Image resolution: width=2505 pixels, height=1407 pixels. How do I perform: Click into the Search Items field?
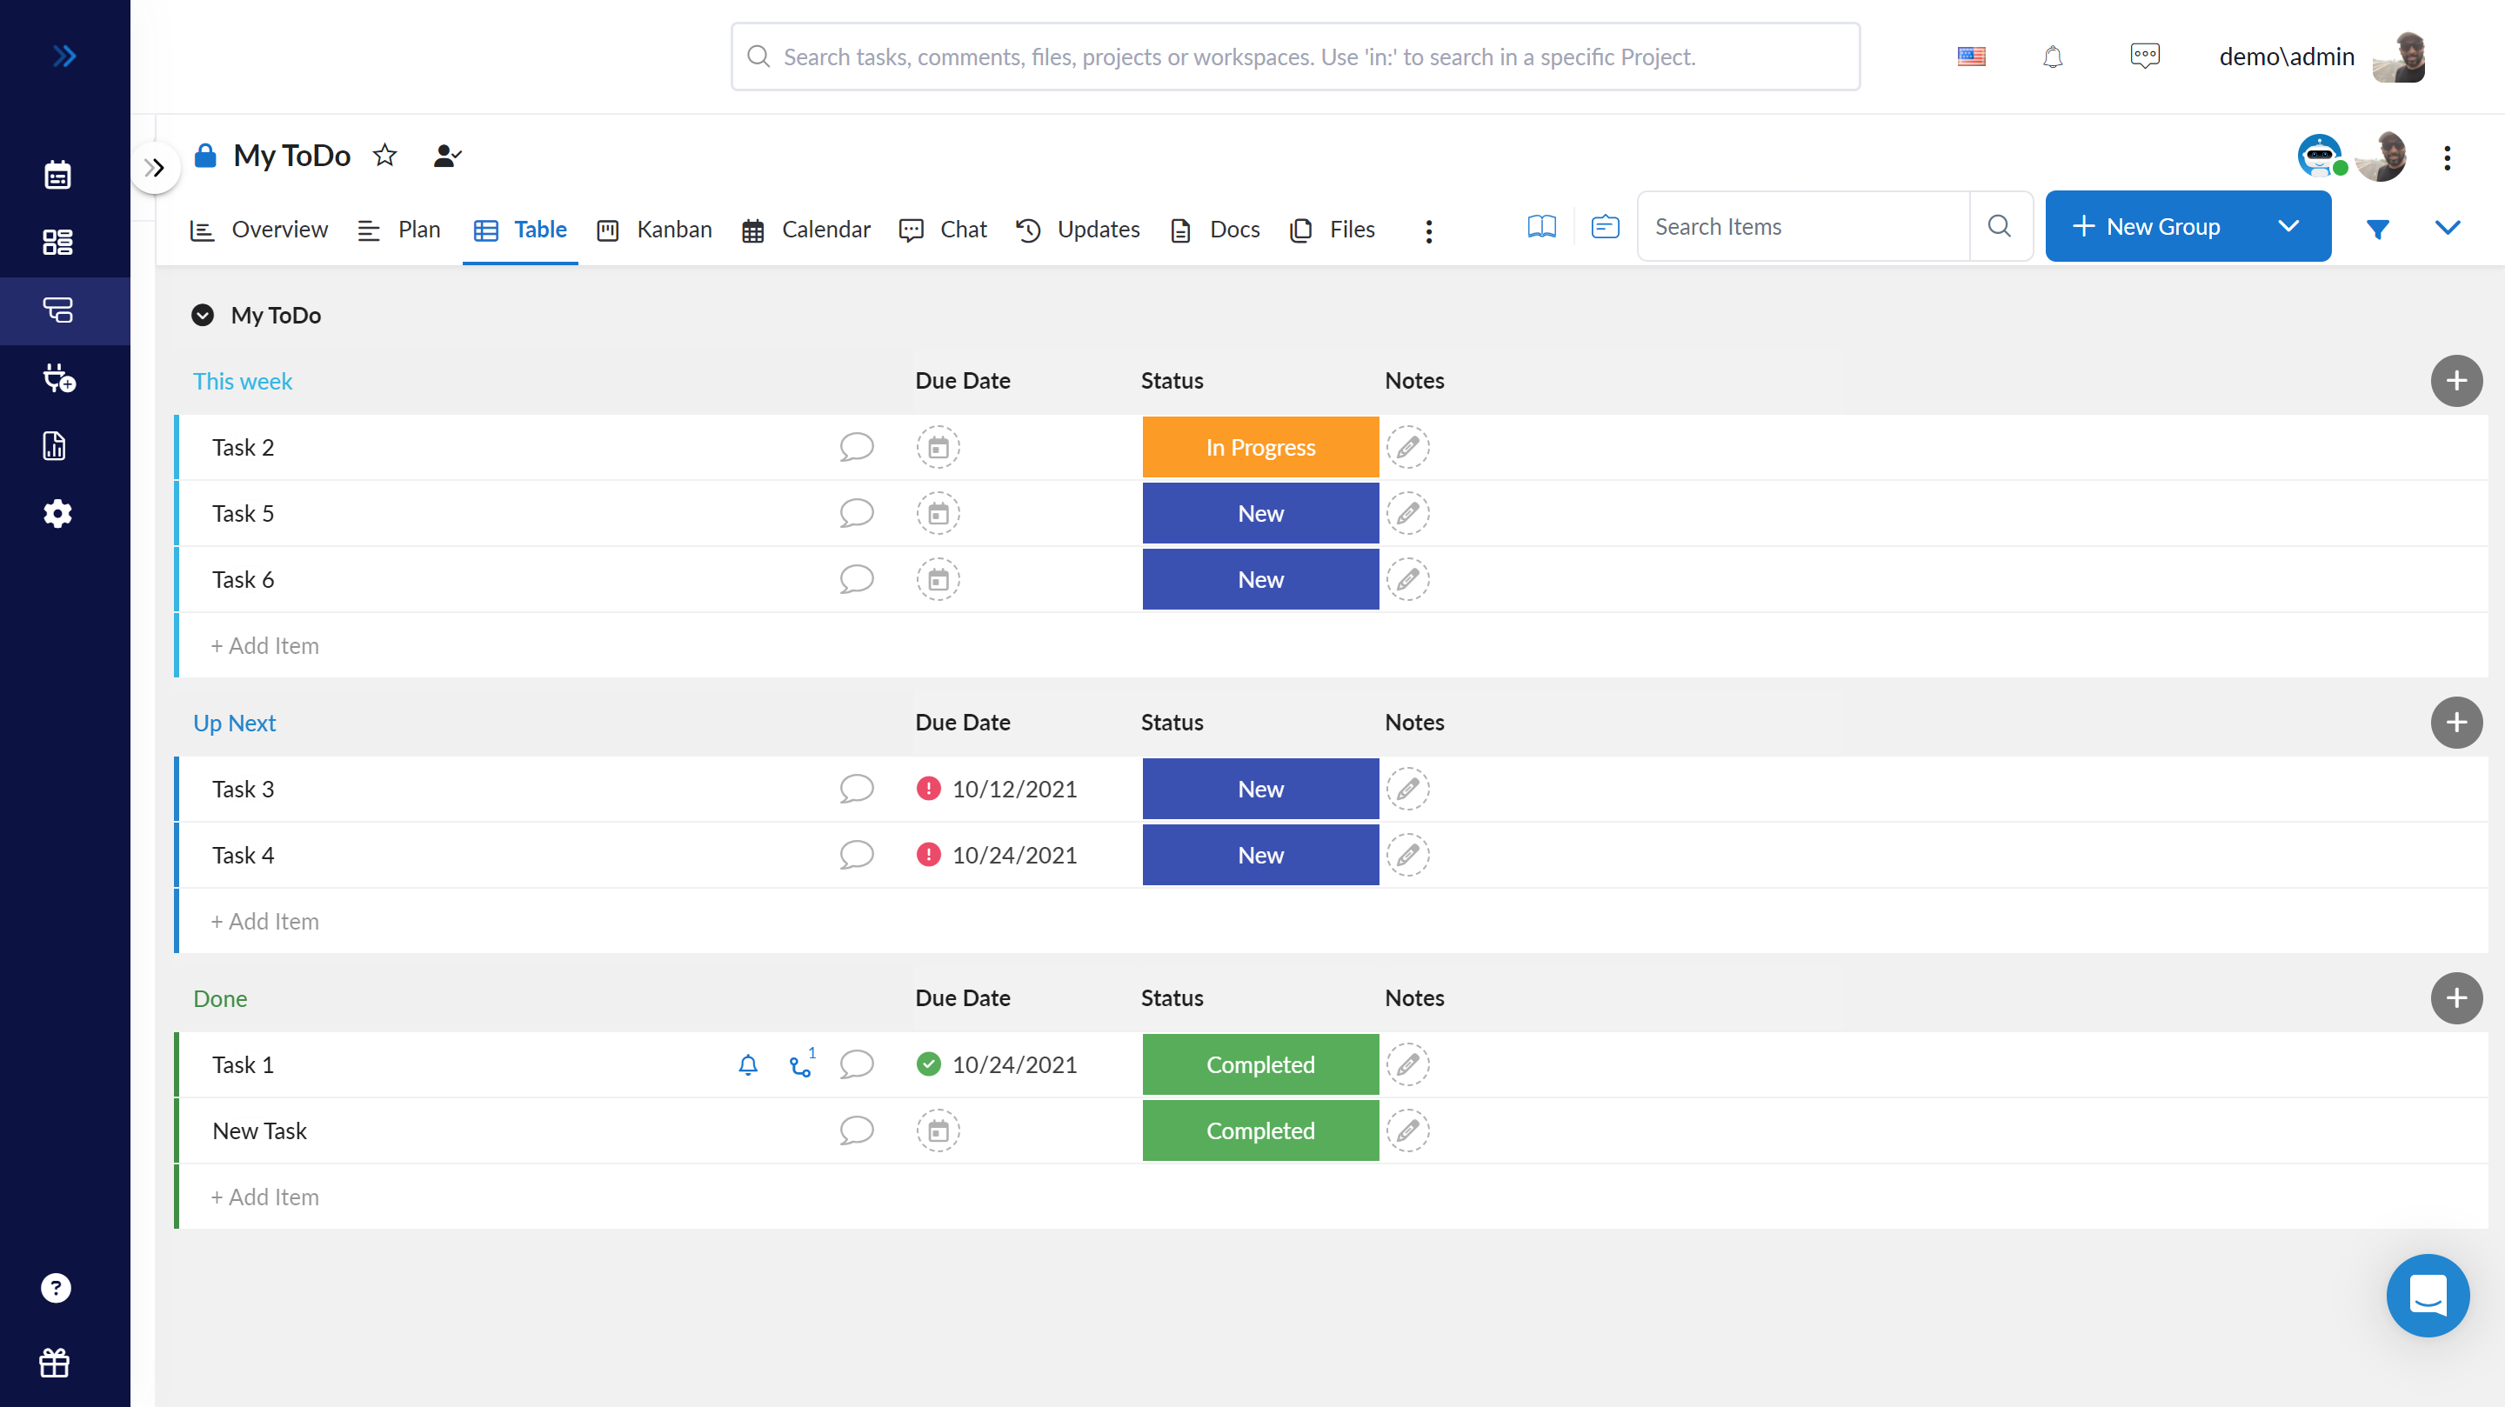[1803, 227]
